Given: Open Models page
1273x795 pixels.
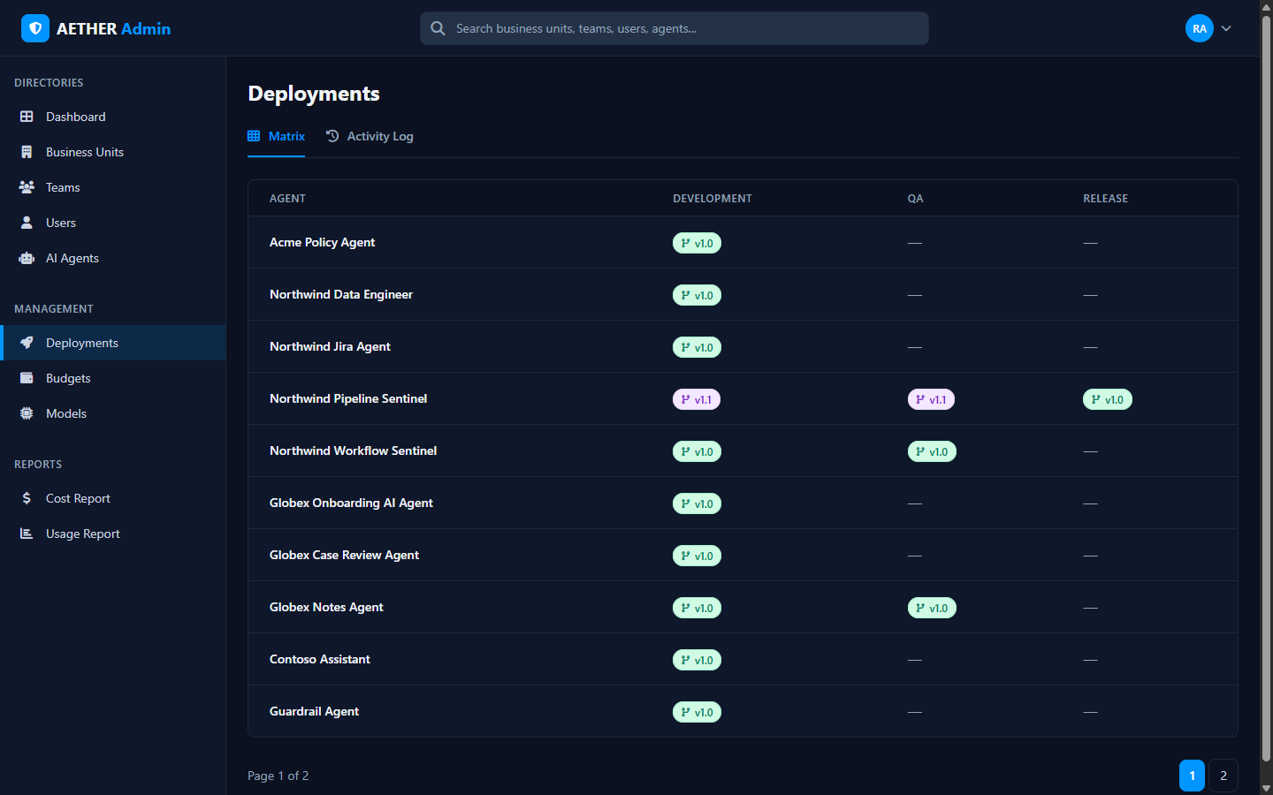Looking at the screenshot, I should point(113,413).
